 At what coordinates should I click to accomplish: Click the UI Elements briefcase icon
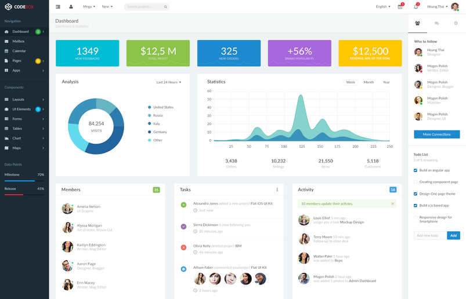(x=6, y=109)
